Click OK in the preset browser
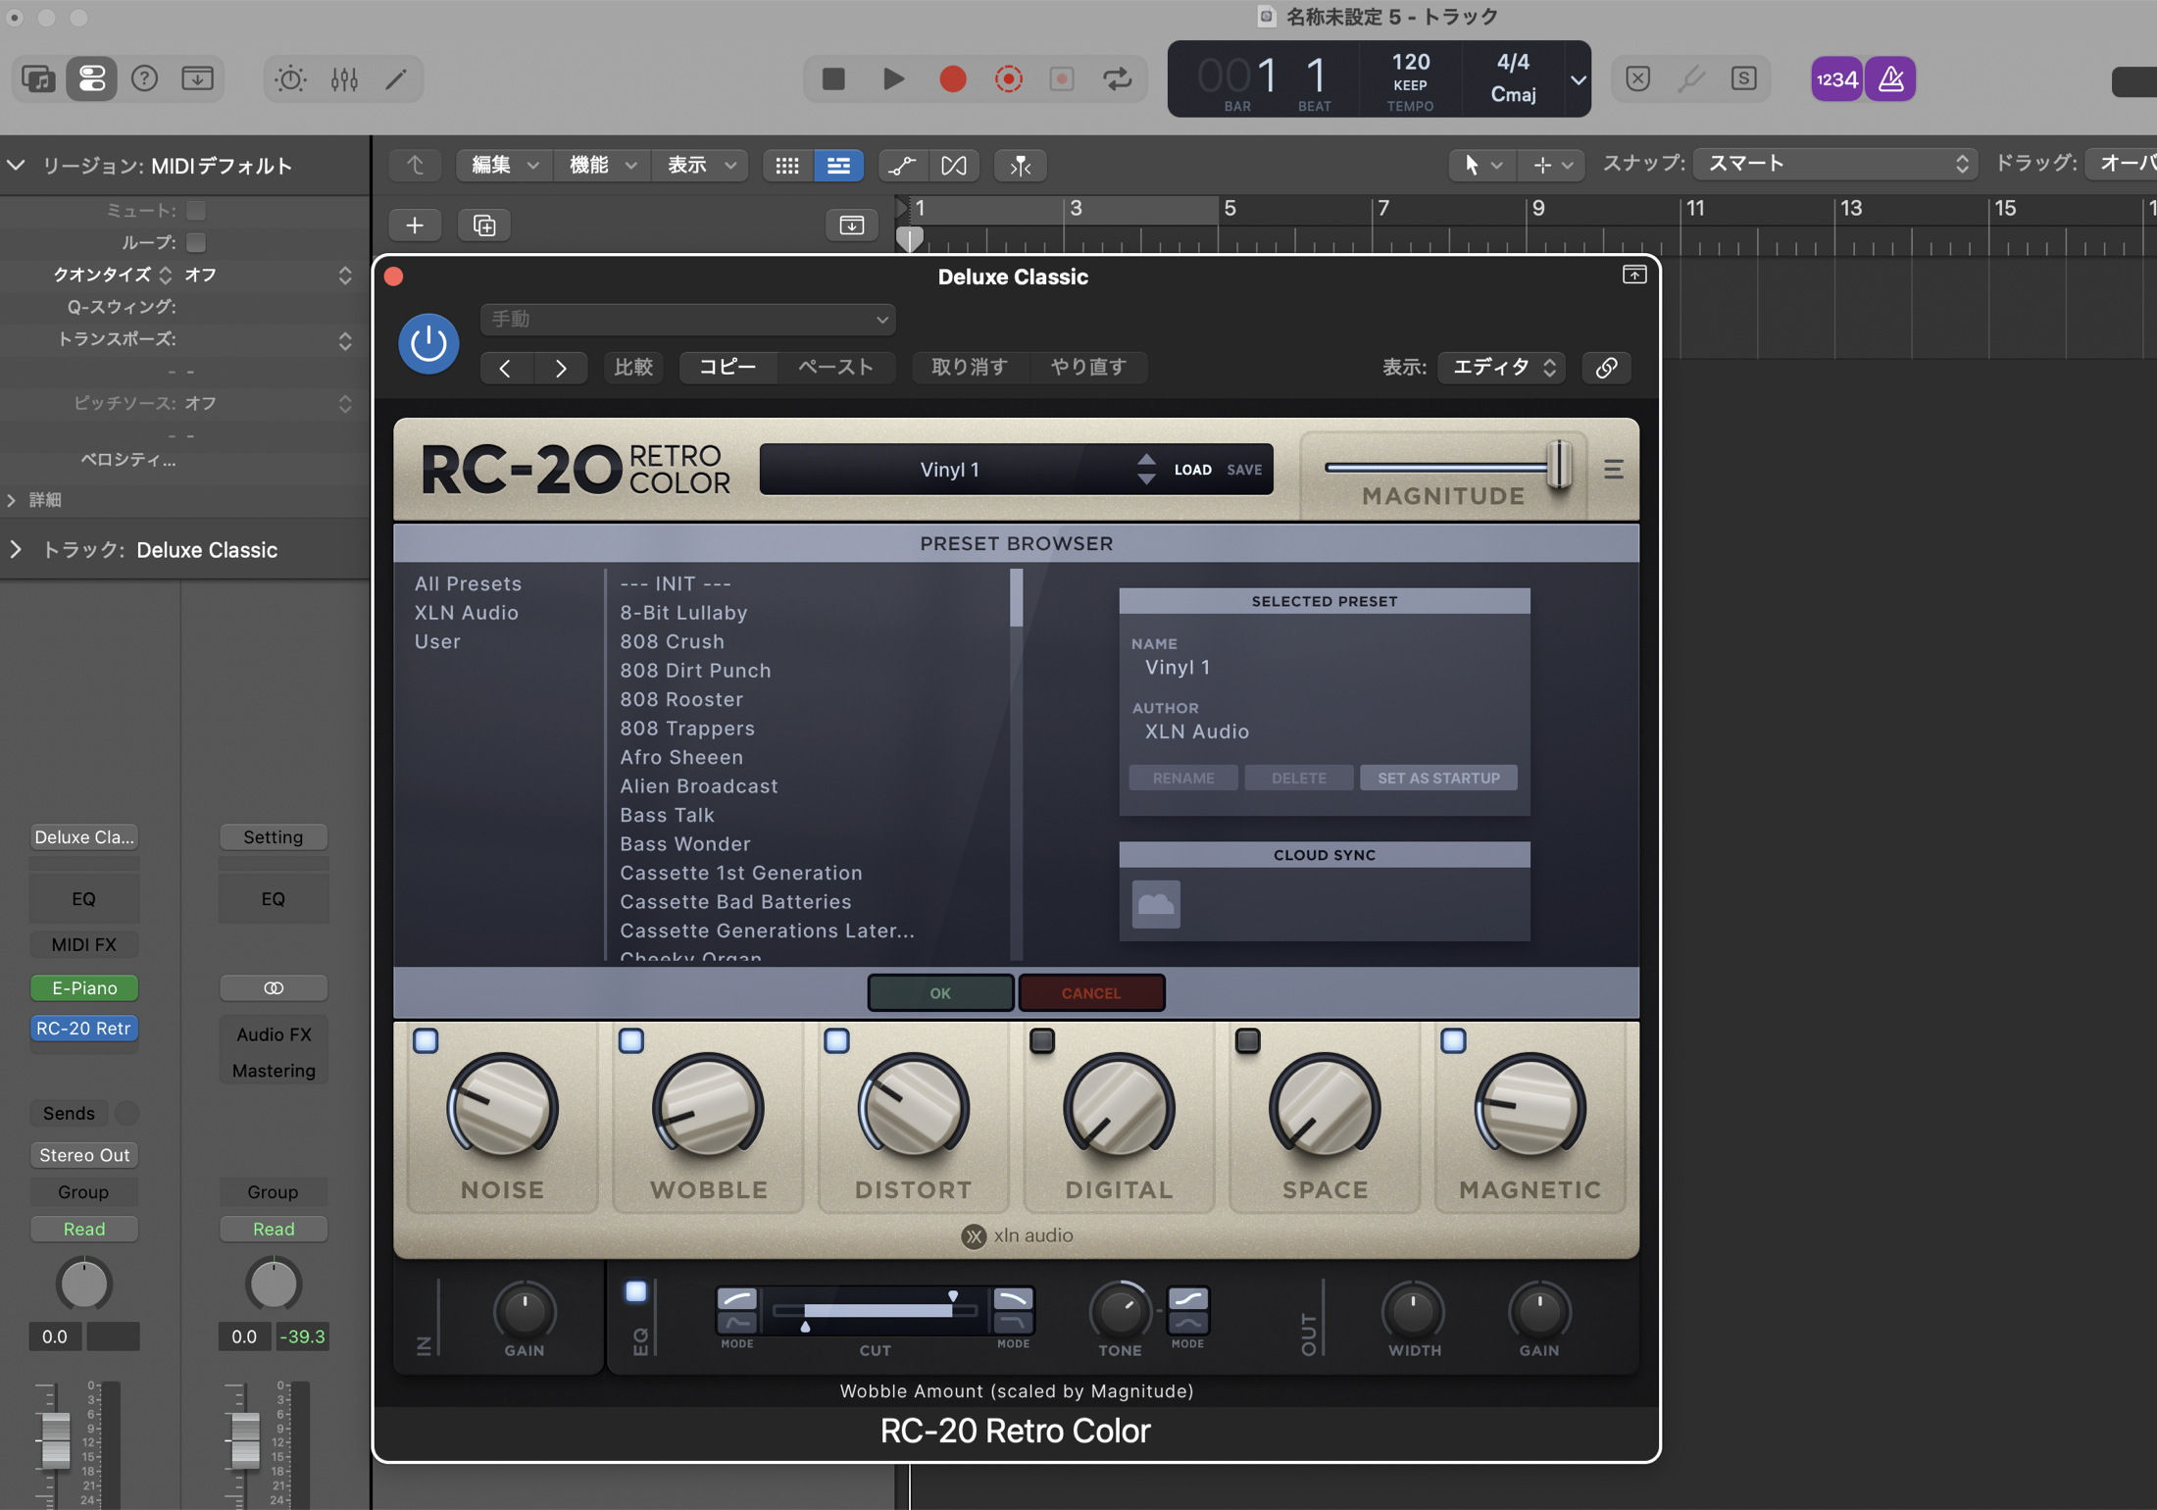 click(940, 993)
